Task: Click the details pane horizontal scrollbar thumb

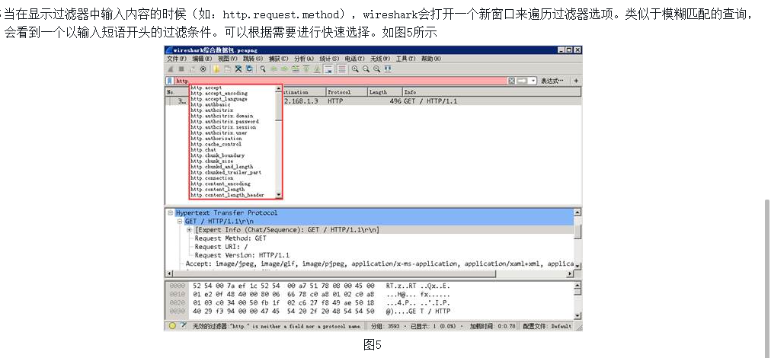Action: click(334, 273)
